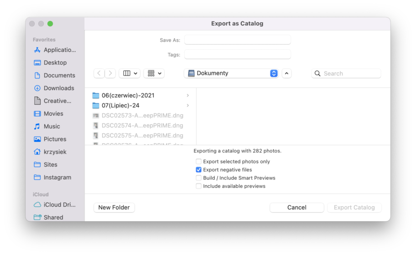Click the Save As text field

click(x=237, y=40)
